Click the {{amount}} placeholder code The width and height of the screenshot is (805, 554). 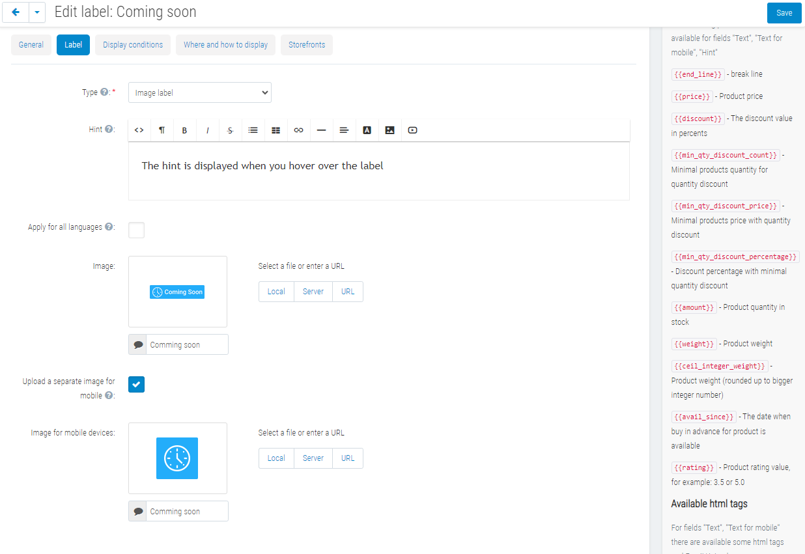(x=694, y=307)
